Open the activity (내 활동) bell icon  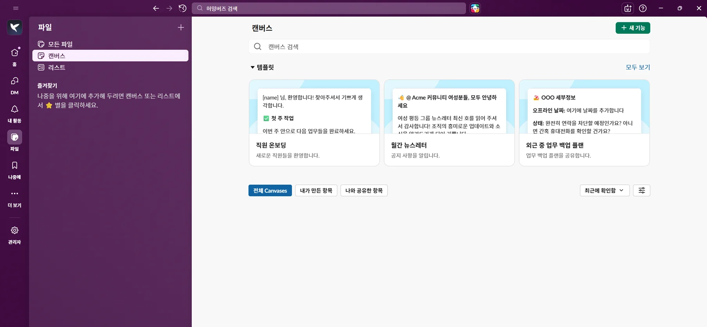coord(14,109)
